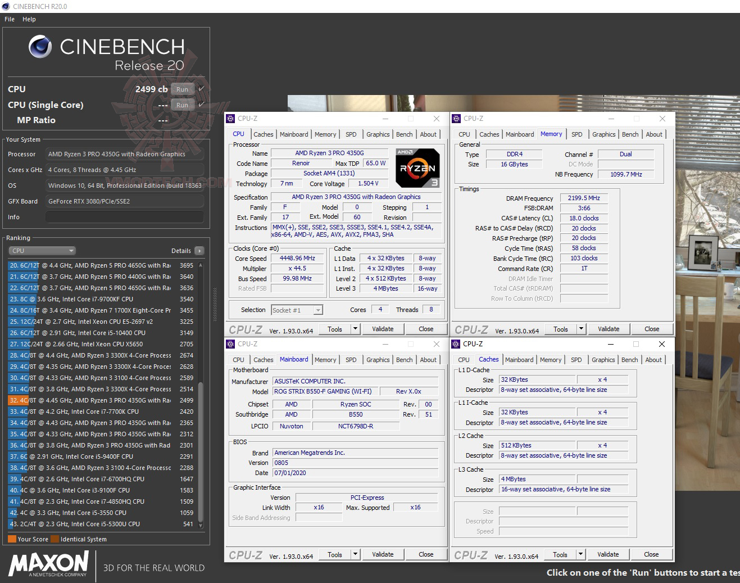The width and height of the screenshot is (740, 583).
Task: Click the Core Speed value 4448.96 MHz
Action: click(297, 259)
